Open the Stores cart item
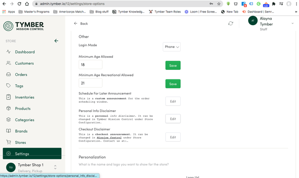Screen dimensions: 299x178 [x=20, y=142]
